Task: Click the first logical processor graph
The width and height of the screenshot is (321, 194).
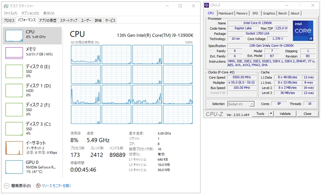Action: point(86,55)
